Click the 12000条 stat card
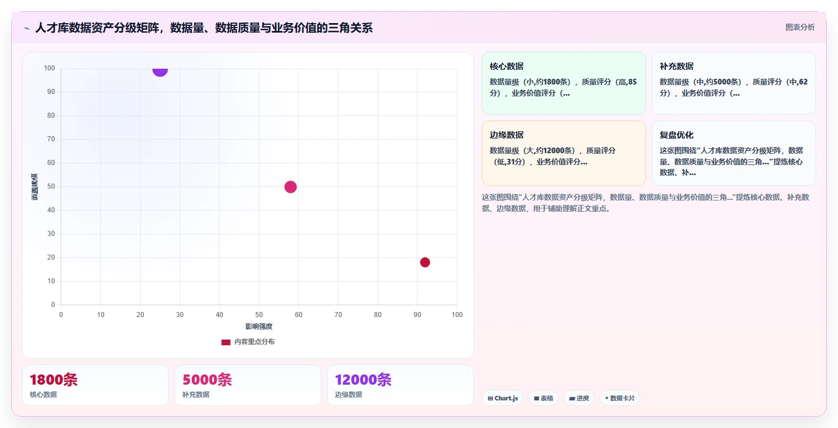This screenshot has width=838, height=428. pos(400,385)
